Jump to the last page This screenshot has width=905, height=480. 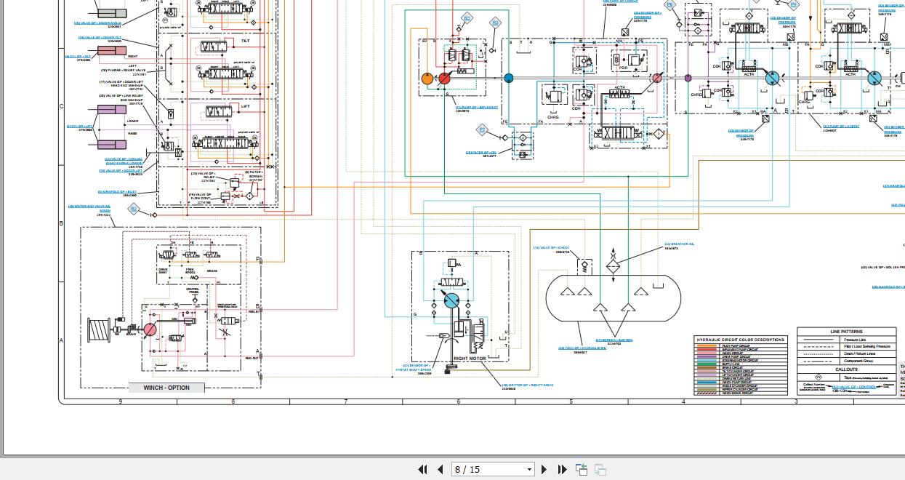click(x=562, y=469)
